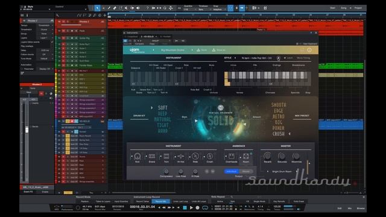The width and height of the screenshot is (386, 217).
Task: Click the Play button in transport
Action: click(x=191, y=207)
